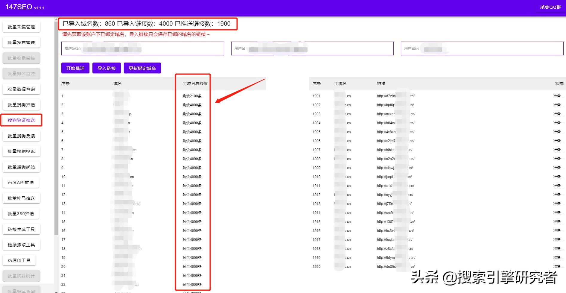Open the 链接抓取工具 tool
The width and height of the screenshot is (566, 293).
[21, 245]
